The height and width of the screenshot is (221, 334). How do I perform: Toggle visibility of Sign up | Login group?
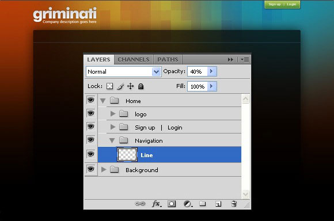[91, 127]
